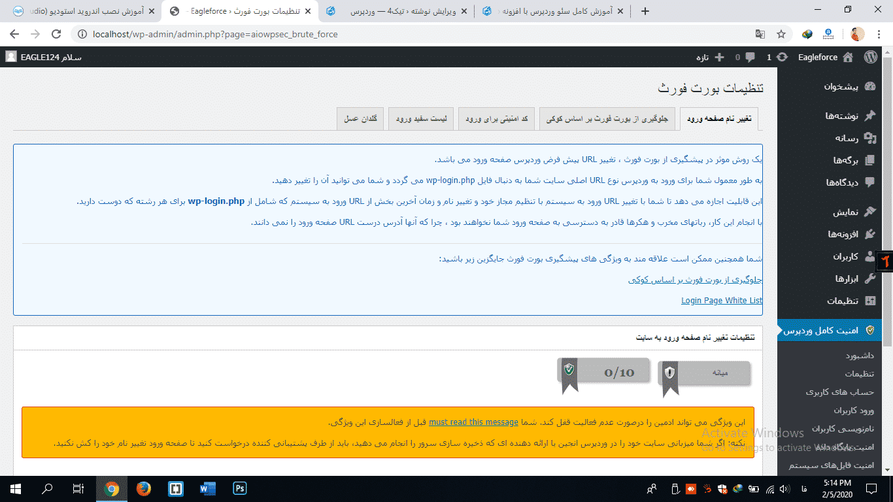Open the WordPress logo menu
Viewport: 893px width, 502px height.
point(870,57)
